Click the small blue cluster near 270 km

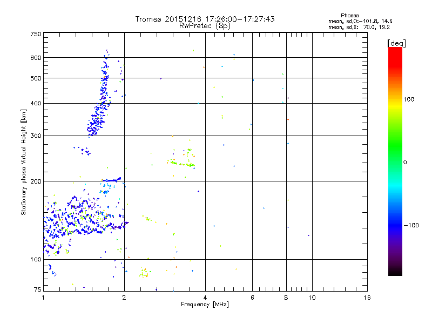tap(83, 151)
